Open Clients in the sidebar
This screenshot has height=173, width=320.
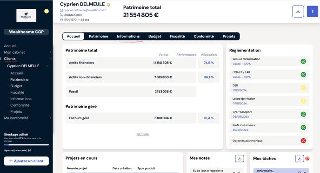[x=10, y=58]
